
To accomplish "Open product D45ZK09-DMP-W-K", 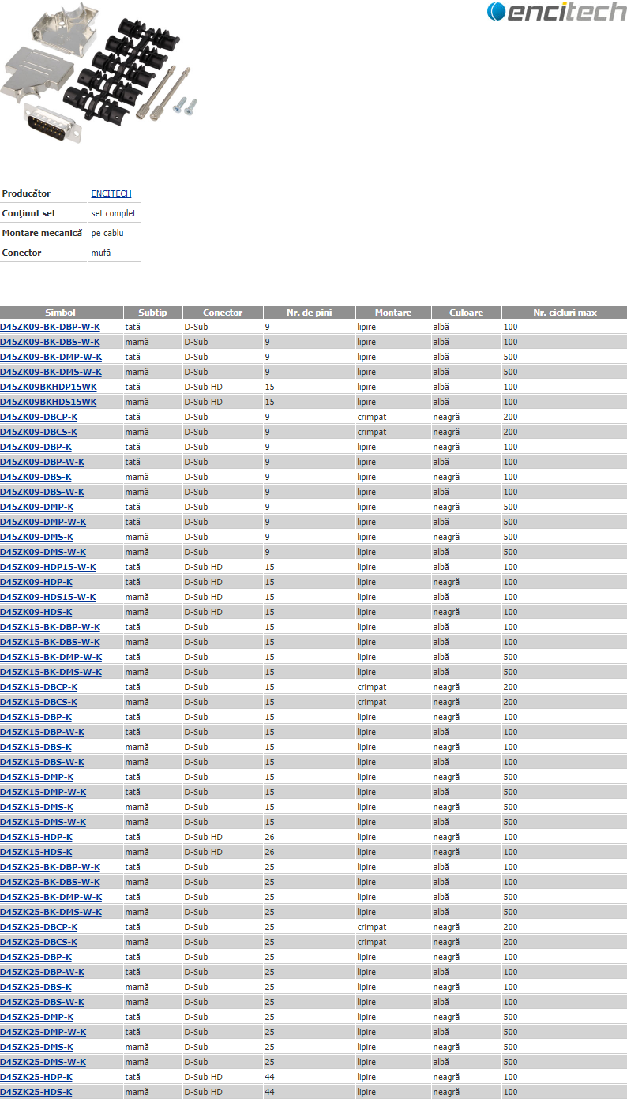I will (43, 522).
